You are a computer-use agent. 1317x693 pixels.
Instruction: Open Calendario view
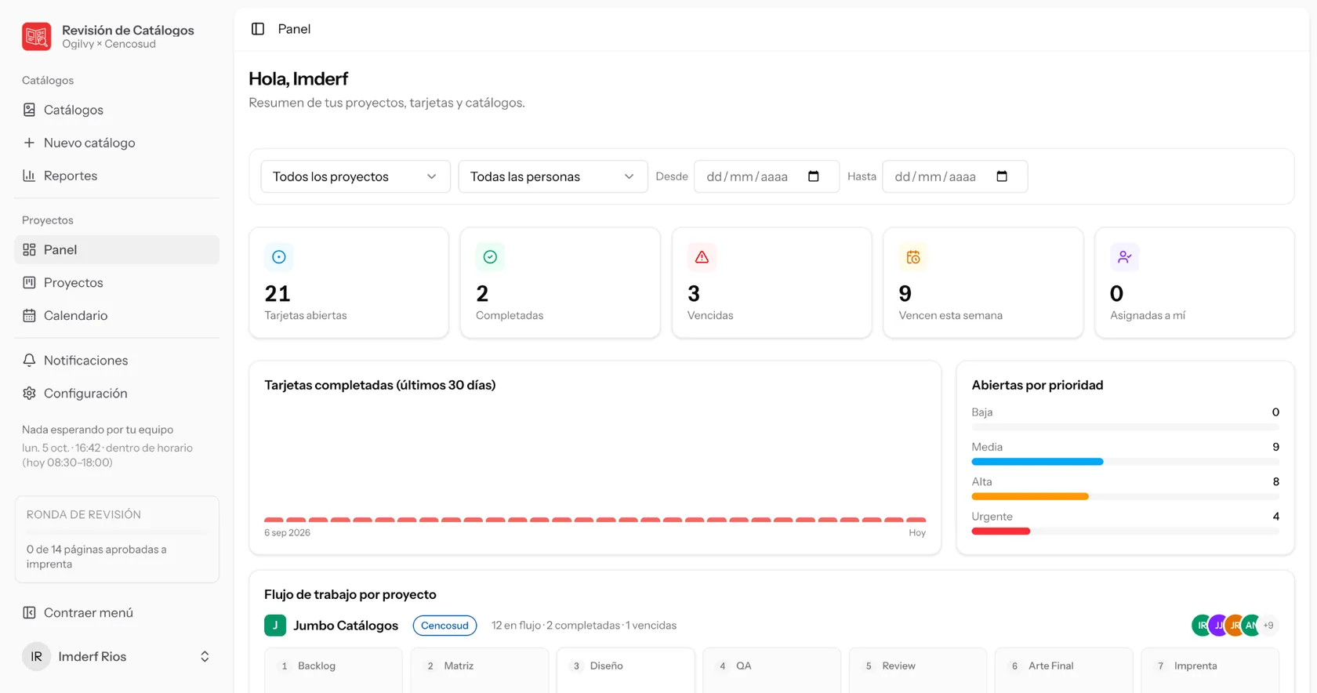click(117, 315)
